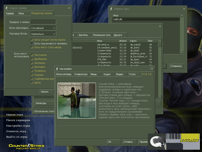Switch to Аудио settings tab
The width and height of the screenshot is (202, 152).
pos(108,74)
